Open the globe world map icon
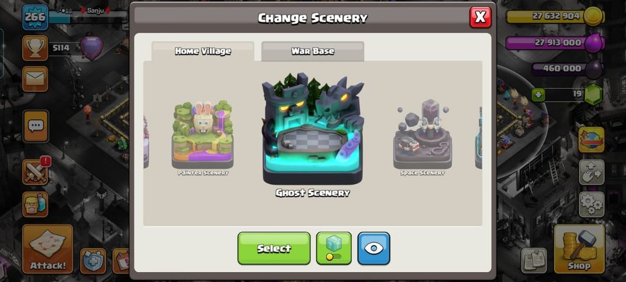Screen dimensions: 626x282 click(591, 140)
